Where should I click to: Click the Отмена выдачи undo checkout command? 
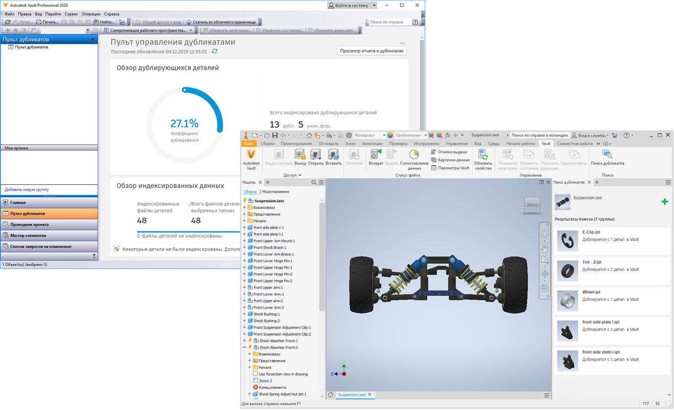(x=449, y=152)
